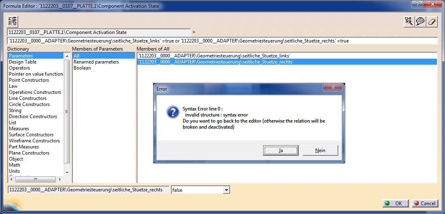Image resolution: width=445 pixels, height=214 pixels.
Task: Select String in Dictionary list
Action: click(x=15, y=110)
